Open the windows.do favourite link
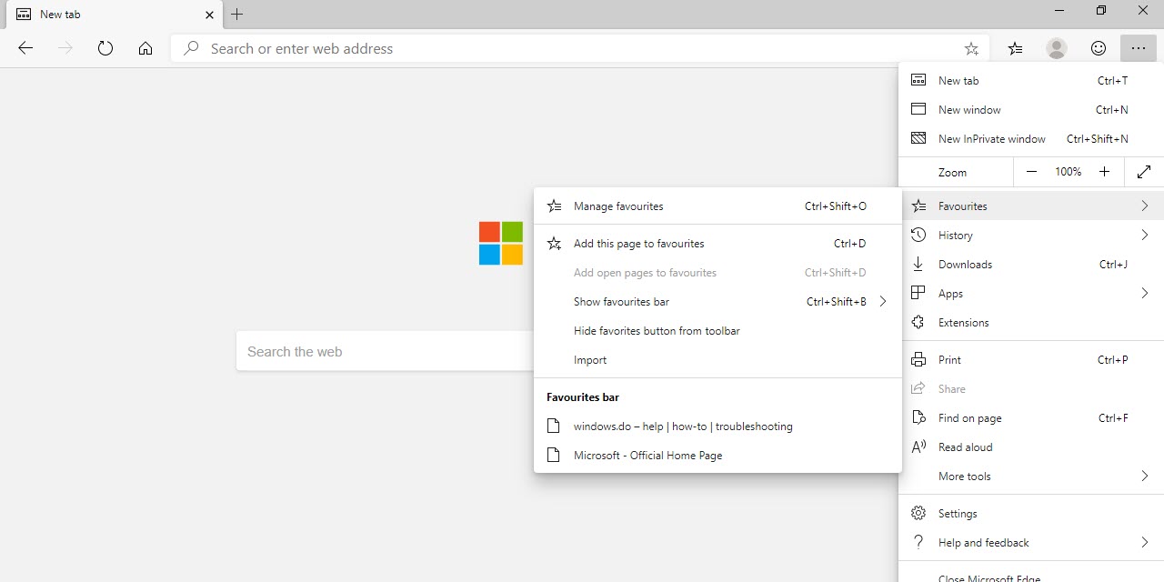The height and width of the screenshot is (582, 1164). coord(682,426)
